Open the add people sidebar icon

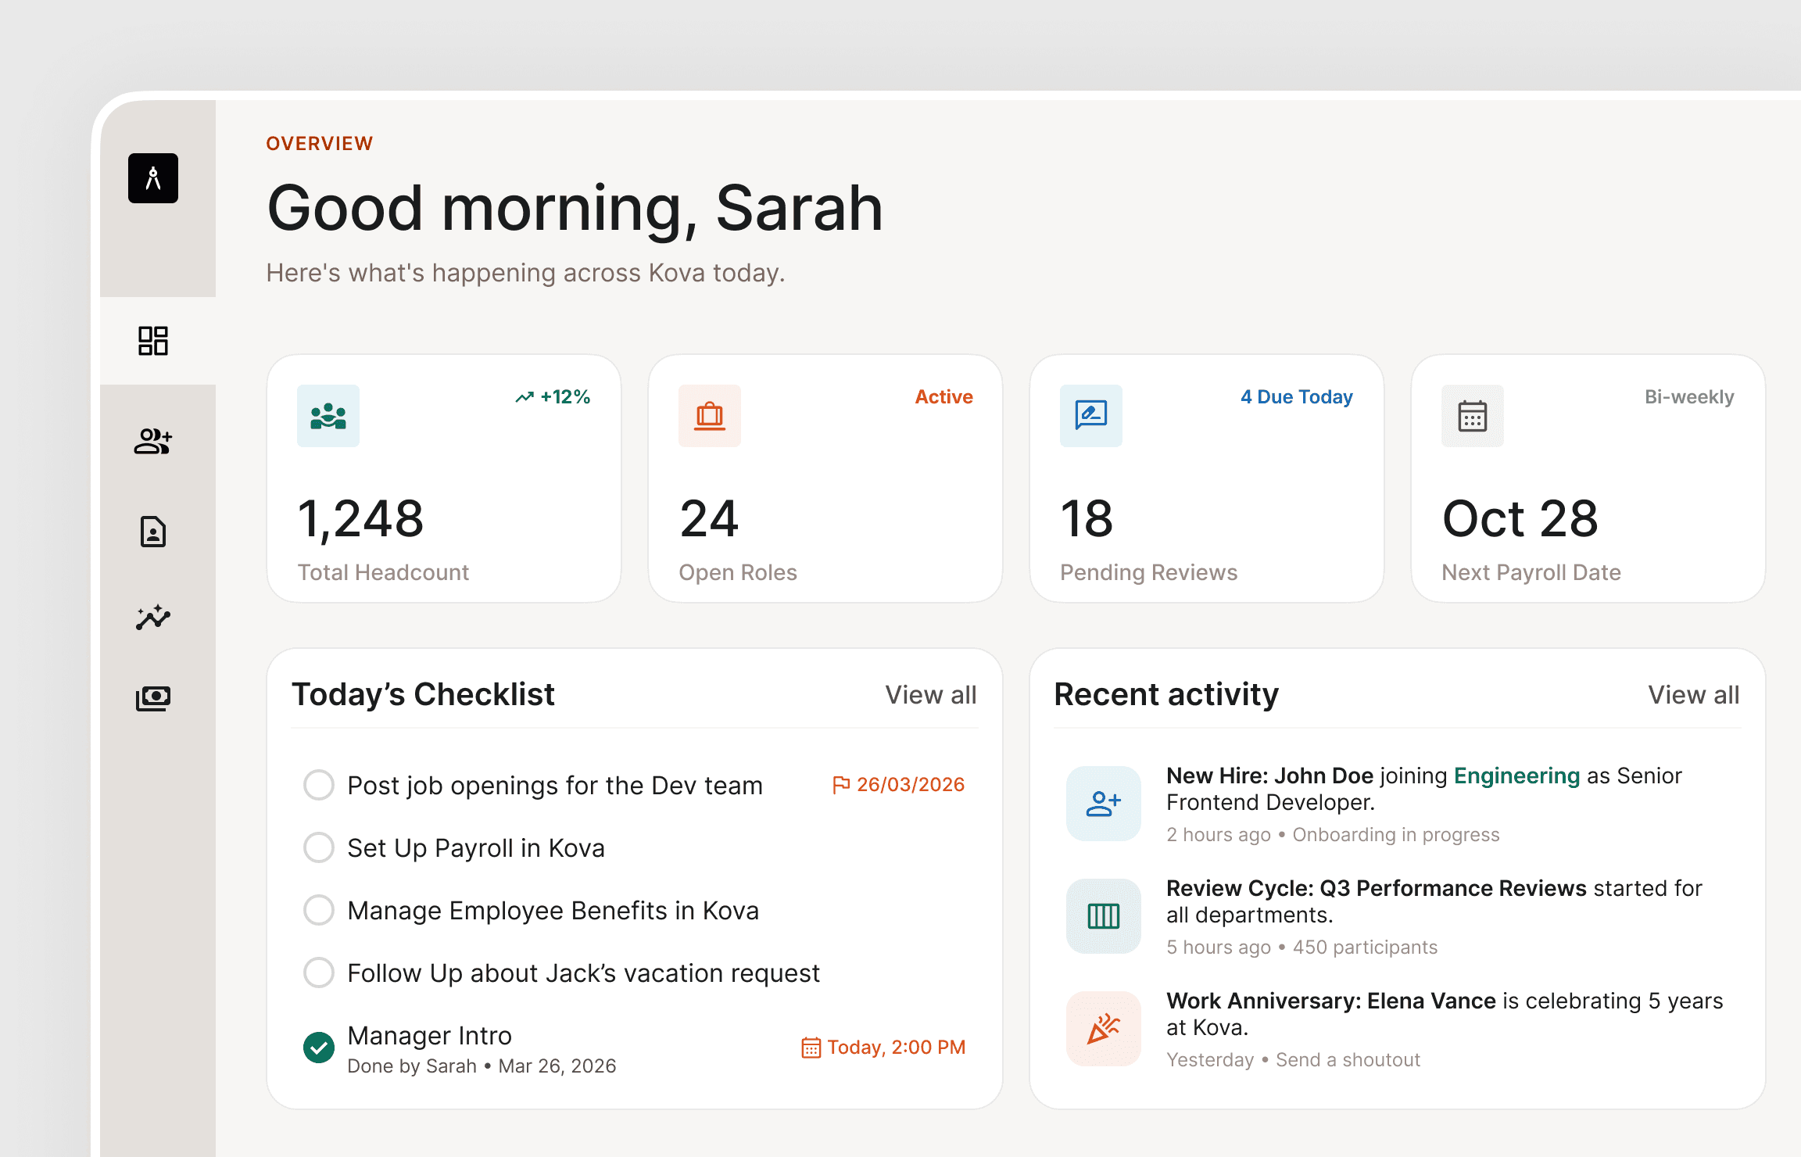pos(153,441)
